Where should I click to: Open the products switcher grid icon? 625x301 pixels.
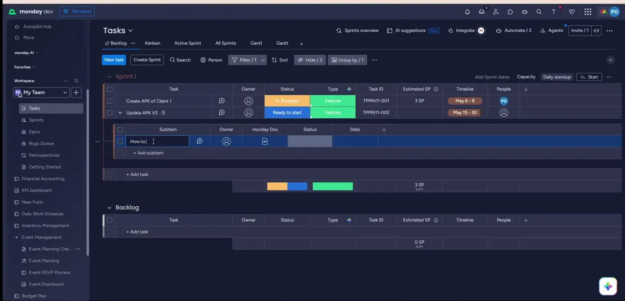click(x=588, y=12)
